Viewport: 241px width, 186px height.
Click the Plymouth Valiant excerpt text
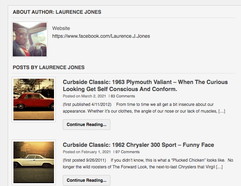[x=141, y=108]
